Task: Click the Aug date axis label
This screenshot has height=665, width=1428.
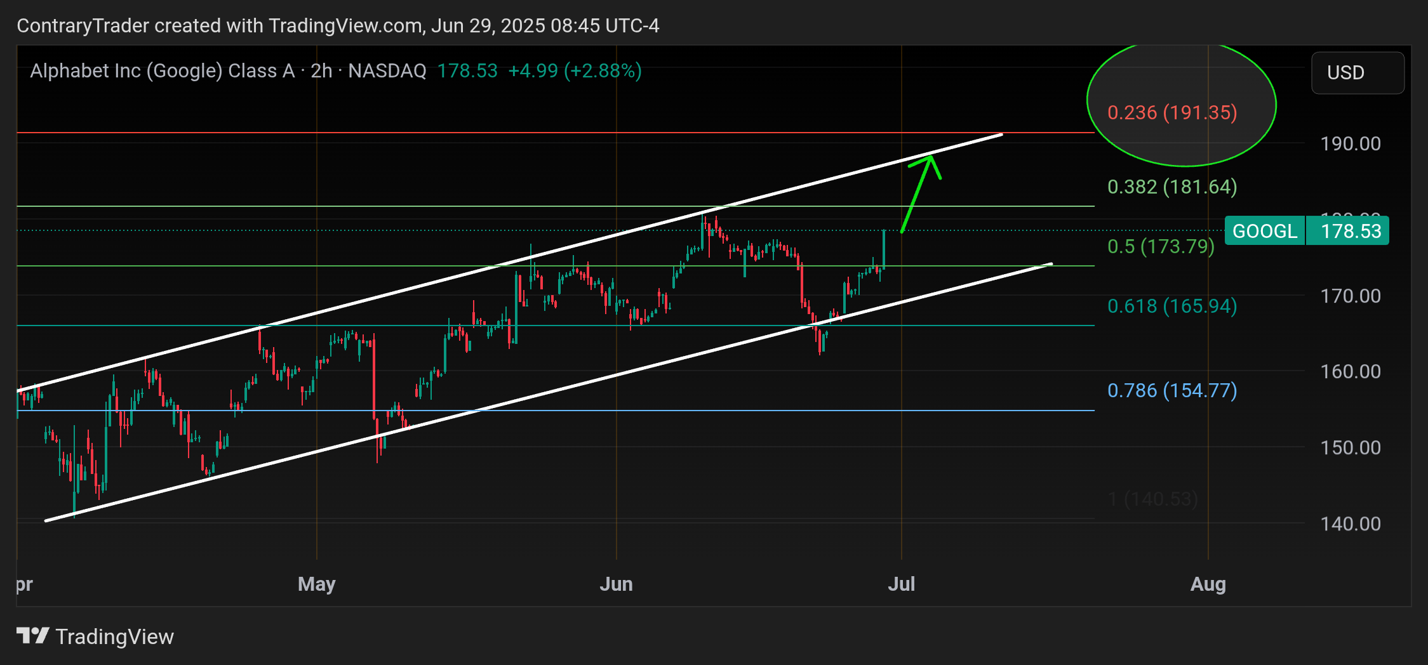Action: pos(1208,584)
